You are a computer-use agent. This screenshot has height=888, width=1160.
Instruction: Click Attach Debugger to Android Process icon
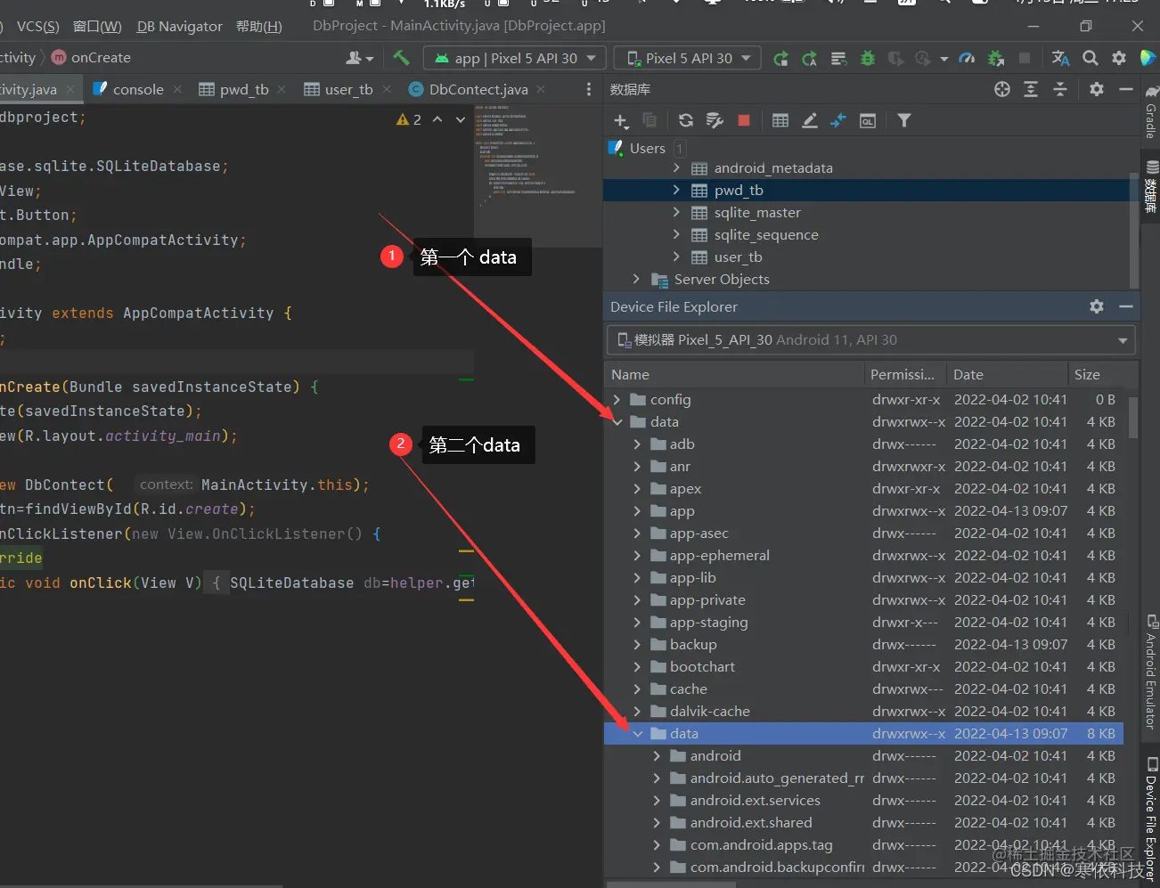996,59
